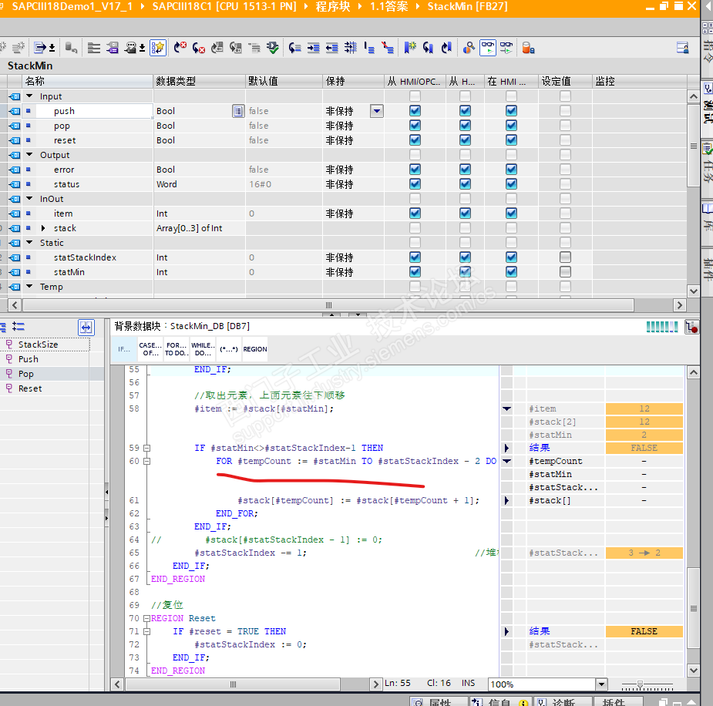Screen dimensions: 713x706
Task: Collapse the Input section in interface table
Action: 30,96
